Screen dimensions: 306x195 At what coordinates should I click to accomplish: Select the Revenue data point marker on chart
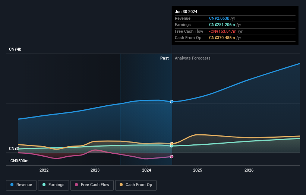tap(172, 102)
